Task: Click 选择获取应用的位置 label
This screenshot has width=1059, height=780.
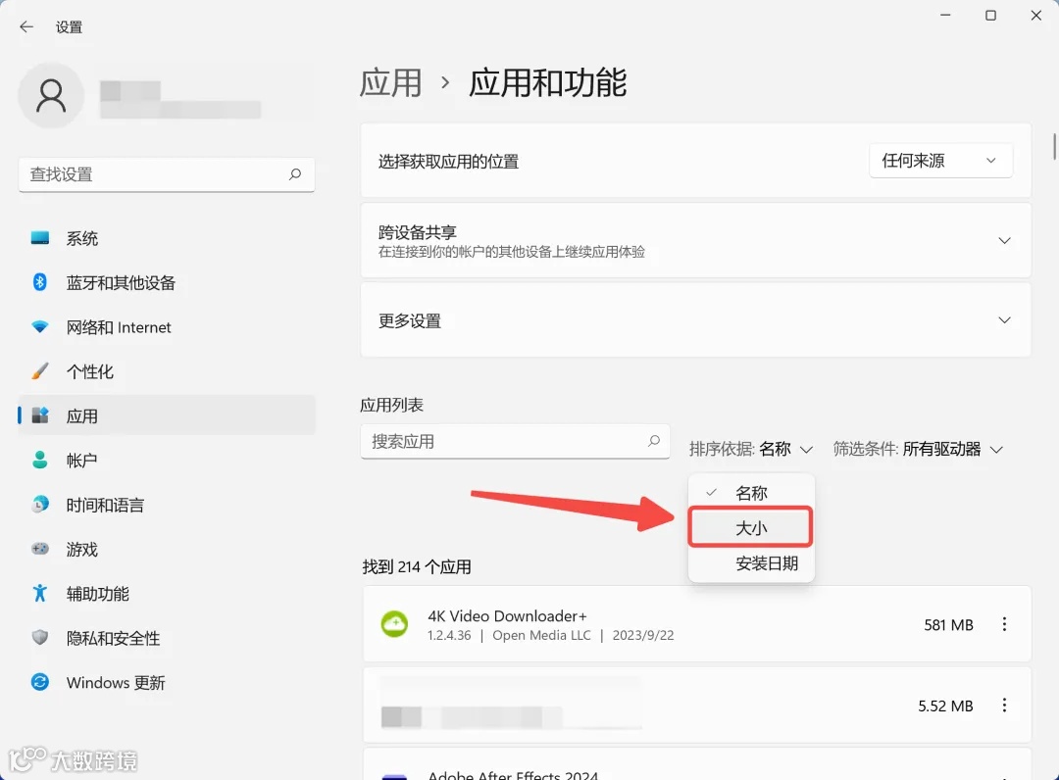Action: [448, 162]
